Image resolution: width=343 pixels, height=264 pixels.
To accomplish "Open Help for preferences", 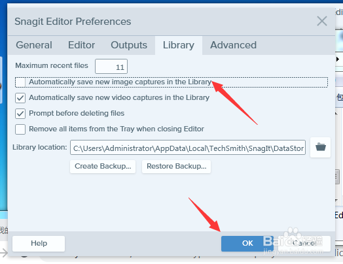I will pyautogui.click(x=39, y=244).
